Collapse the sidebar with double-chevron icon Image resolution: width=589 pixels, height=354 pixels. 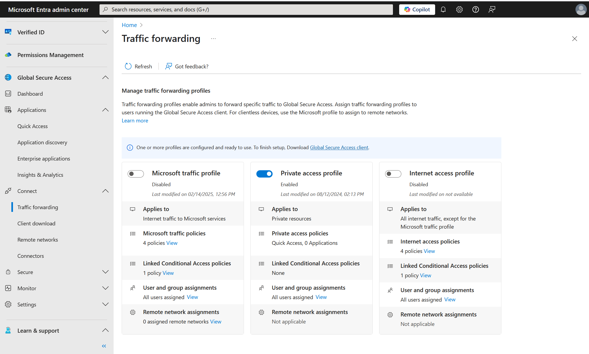pyautogui.click(x=104, y=346)
